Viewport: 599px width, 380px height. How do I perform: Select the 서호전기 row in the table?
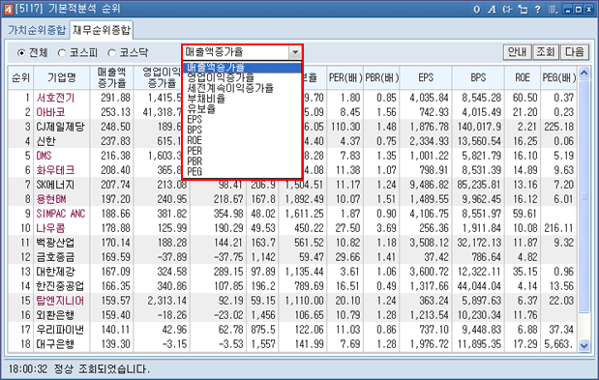(292, 98)
